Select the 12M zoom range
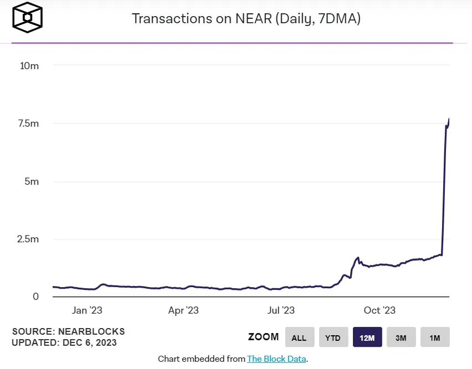The height and width of the screenshot is (369, 472). (367, 337)
